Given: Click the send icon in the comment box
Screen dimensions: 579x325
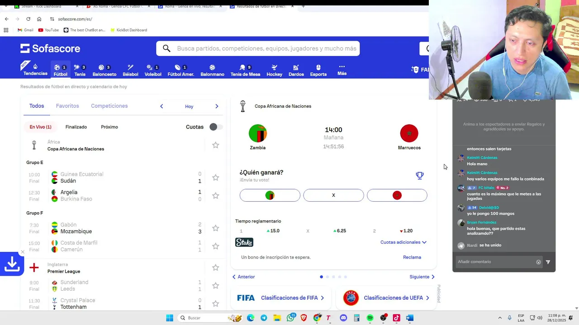Looking at the screenshot, I should tap(548, 262).
